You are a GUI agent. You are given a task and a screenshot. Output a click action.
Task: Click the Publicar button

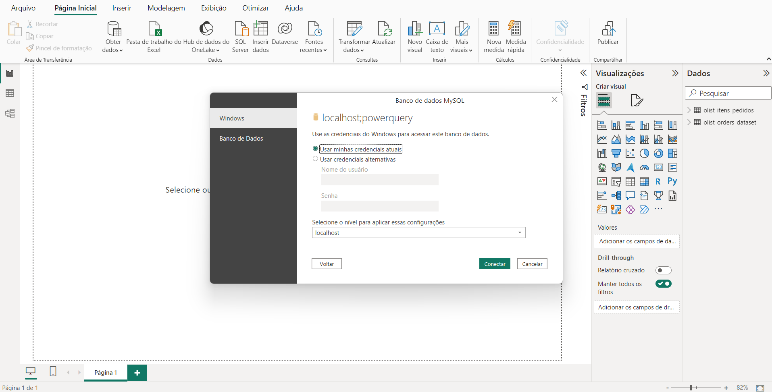(608, 33)
